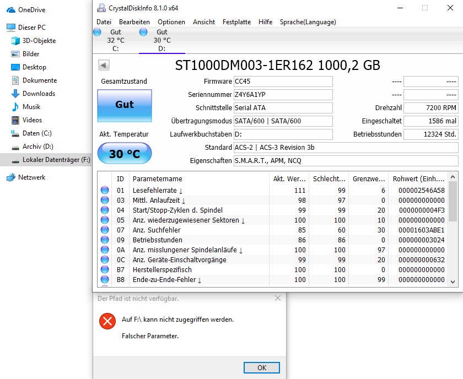Close the 'Der Pfad ist nicht verfügbar' dialog

(278, 298)
